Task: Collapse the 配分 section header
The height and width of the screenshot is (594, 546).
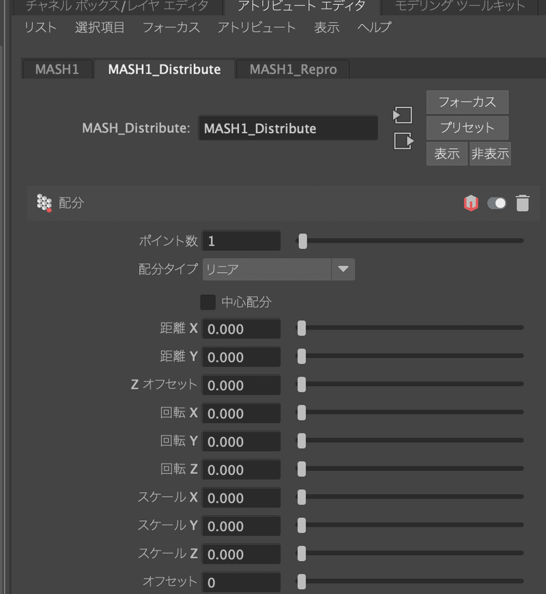Action: click(283, 203)
